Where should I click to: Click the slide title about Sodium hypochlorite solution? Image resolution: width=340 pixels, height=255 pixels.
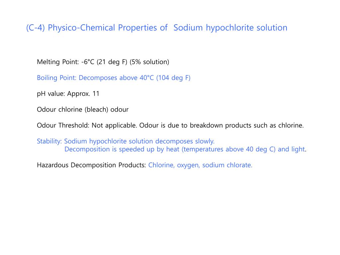[x=157, y=28]
